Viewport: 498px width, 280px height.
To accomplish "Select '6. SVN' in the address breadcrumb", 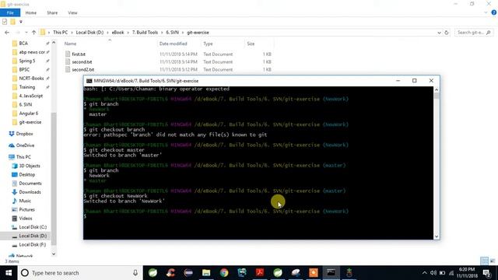I will 173,33.
